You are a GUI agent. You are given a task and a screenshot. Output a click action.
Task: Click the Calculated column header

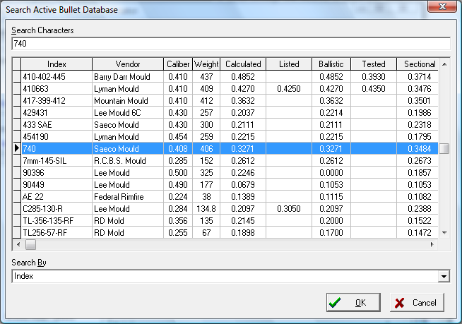243,64
